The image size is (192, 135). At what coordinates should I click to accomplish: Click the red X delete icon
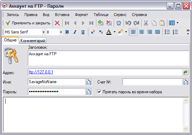pyautogui.click(x=57, y=23)
